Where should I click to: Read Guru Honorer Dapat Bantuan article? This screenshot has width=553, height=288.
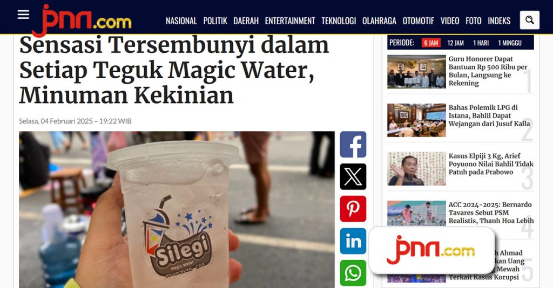[x=488, y=71]
